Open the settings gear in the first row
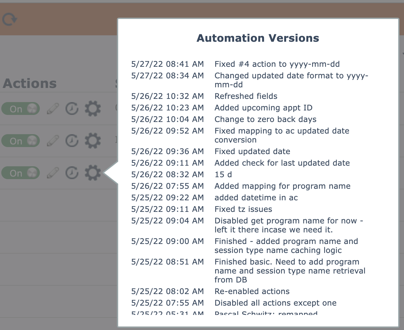This screenshot has width=404, height=330. pos(92,109)
